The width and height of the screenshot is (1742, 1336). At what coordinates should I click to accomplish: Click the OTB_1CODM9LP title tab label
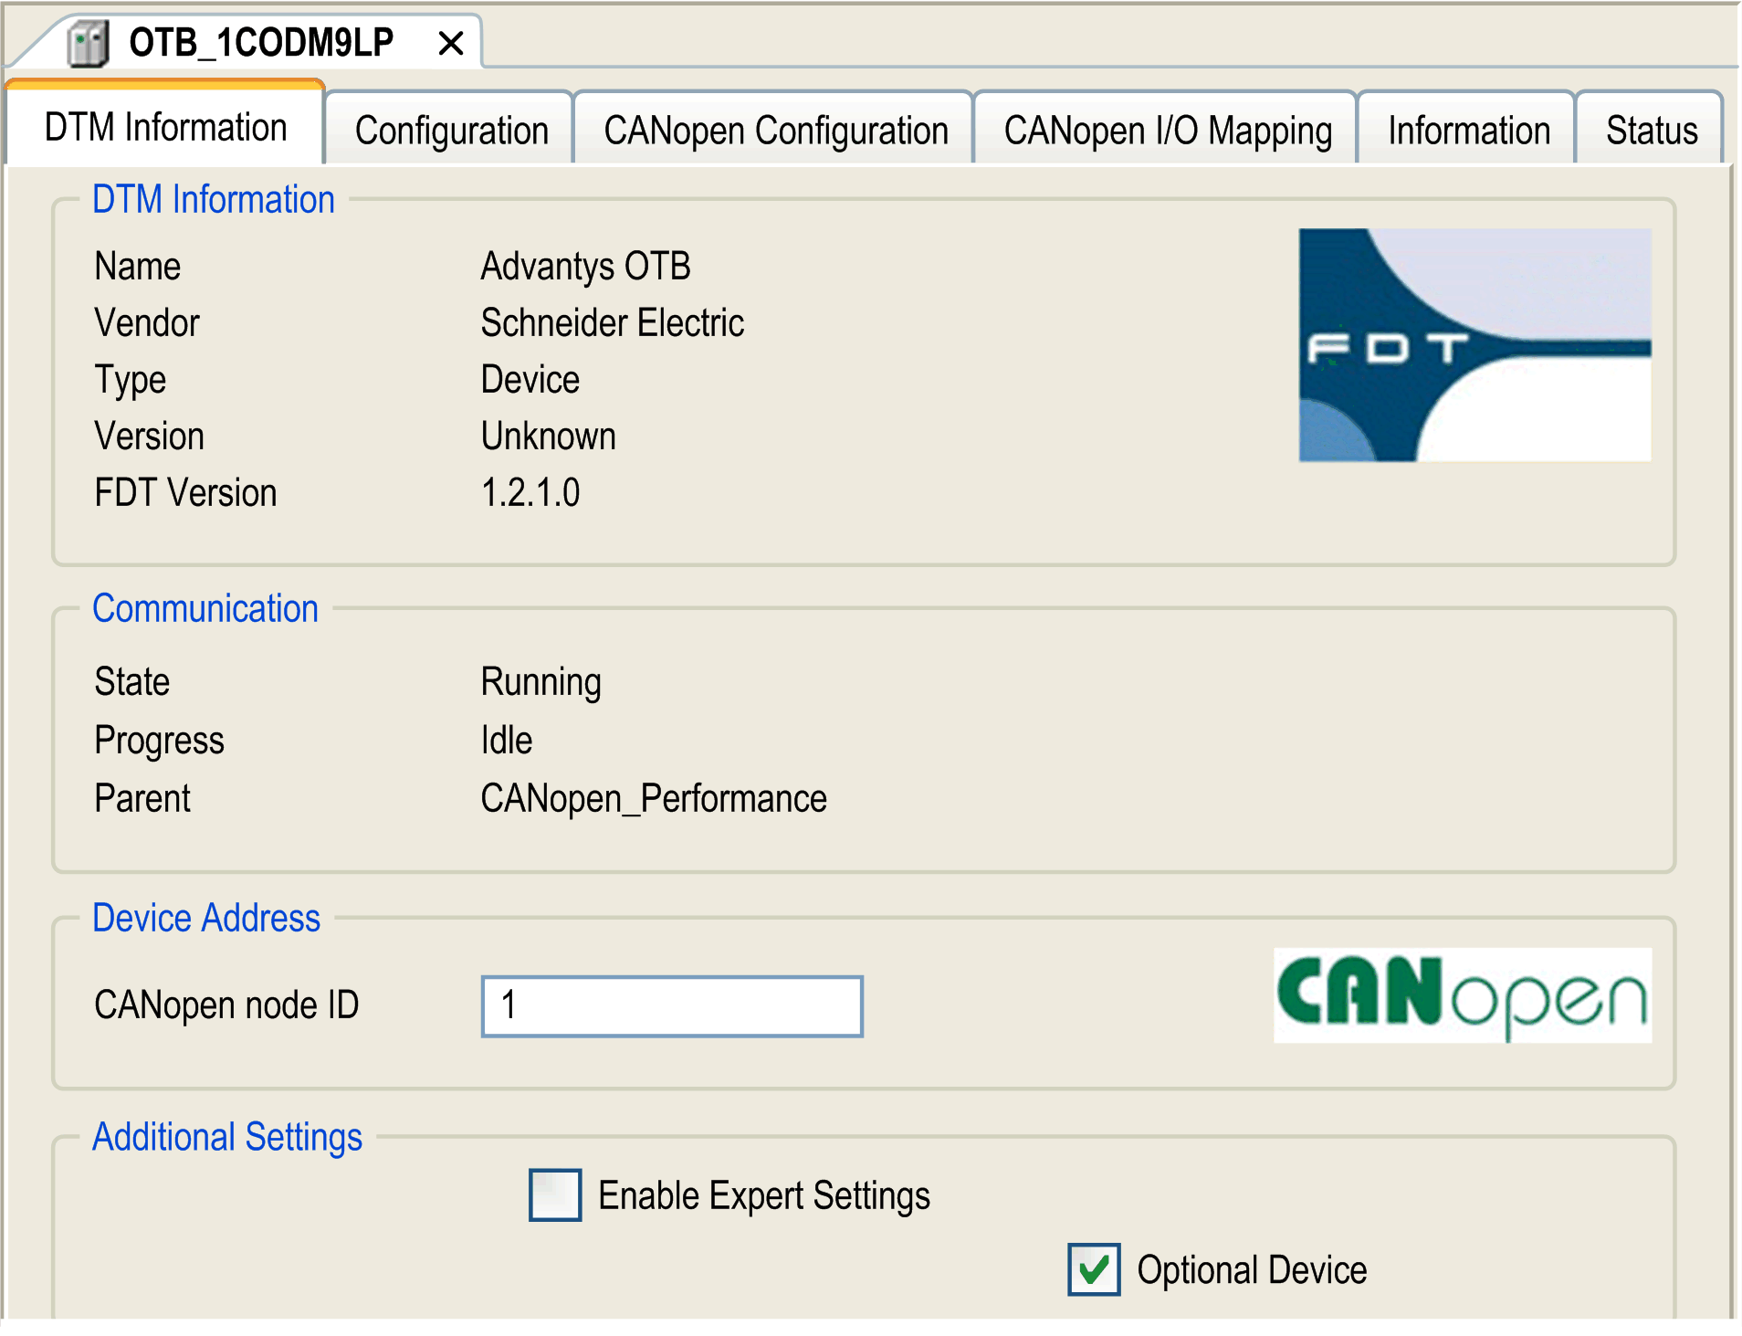[x=261, y=43]
